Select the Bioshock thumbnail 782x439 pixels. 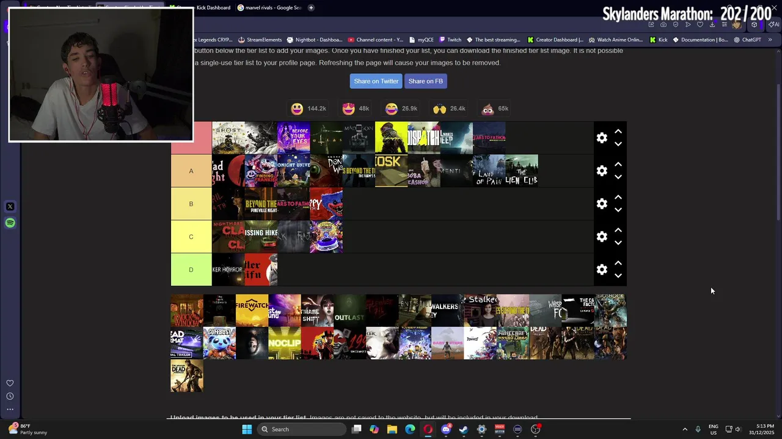click(611, 310)
